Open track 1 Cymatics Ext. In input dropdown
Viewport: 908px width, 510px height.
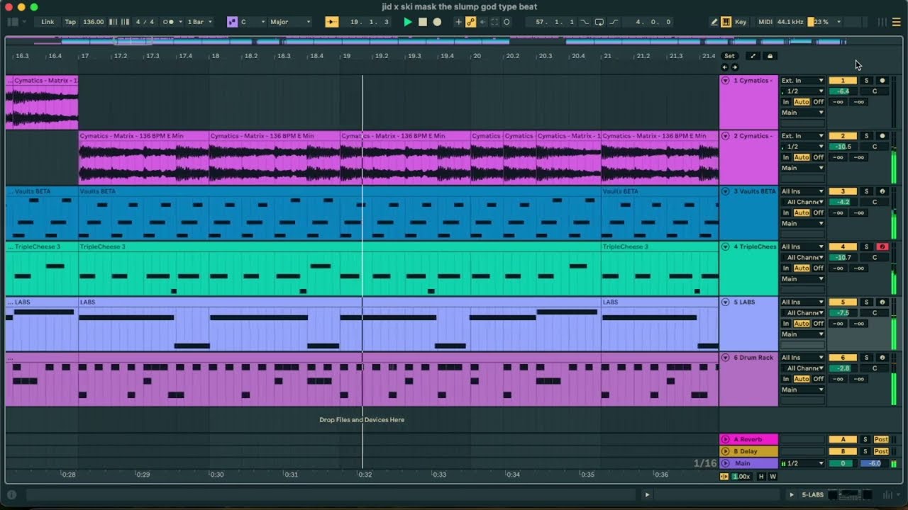[802, 81]
